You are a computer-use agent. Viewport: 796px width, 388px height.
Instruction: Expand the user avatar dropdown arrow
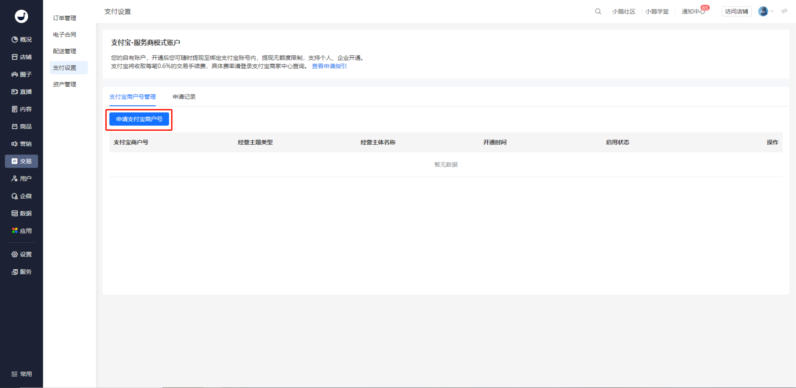tap(772, 11)
